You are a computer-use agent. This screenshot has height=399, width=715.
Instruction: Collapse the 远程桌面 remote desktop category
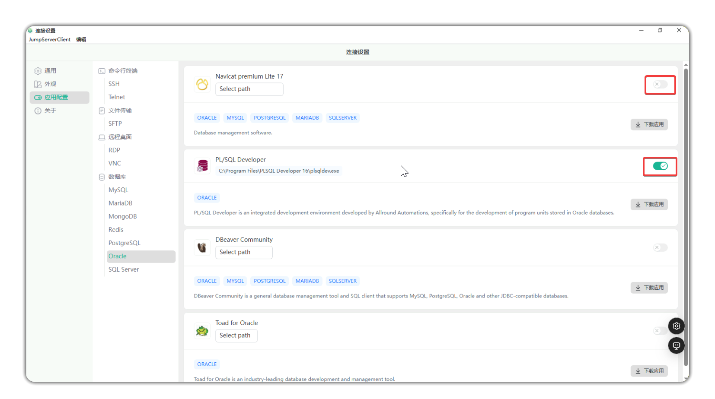120,137
